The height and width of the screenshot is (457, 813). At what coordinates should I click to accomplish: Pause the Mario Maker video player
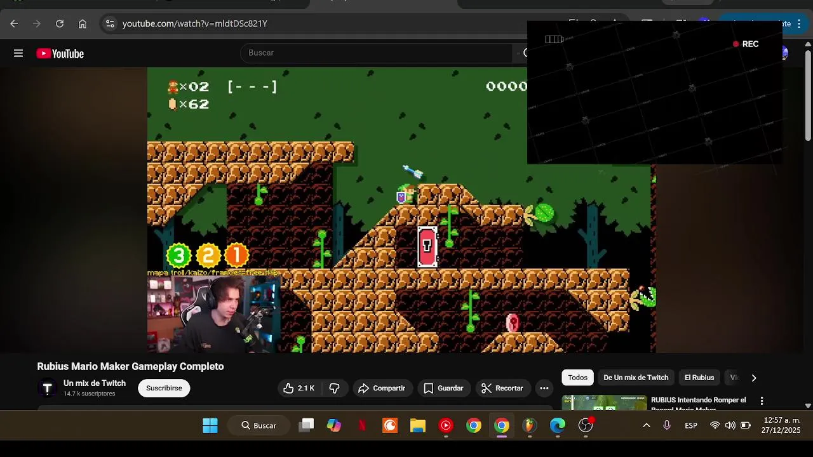[x=401, y=209]
